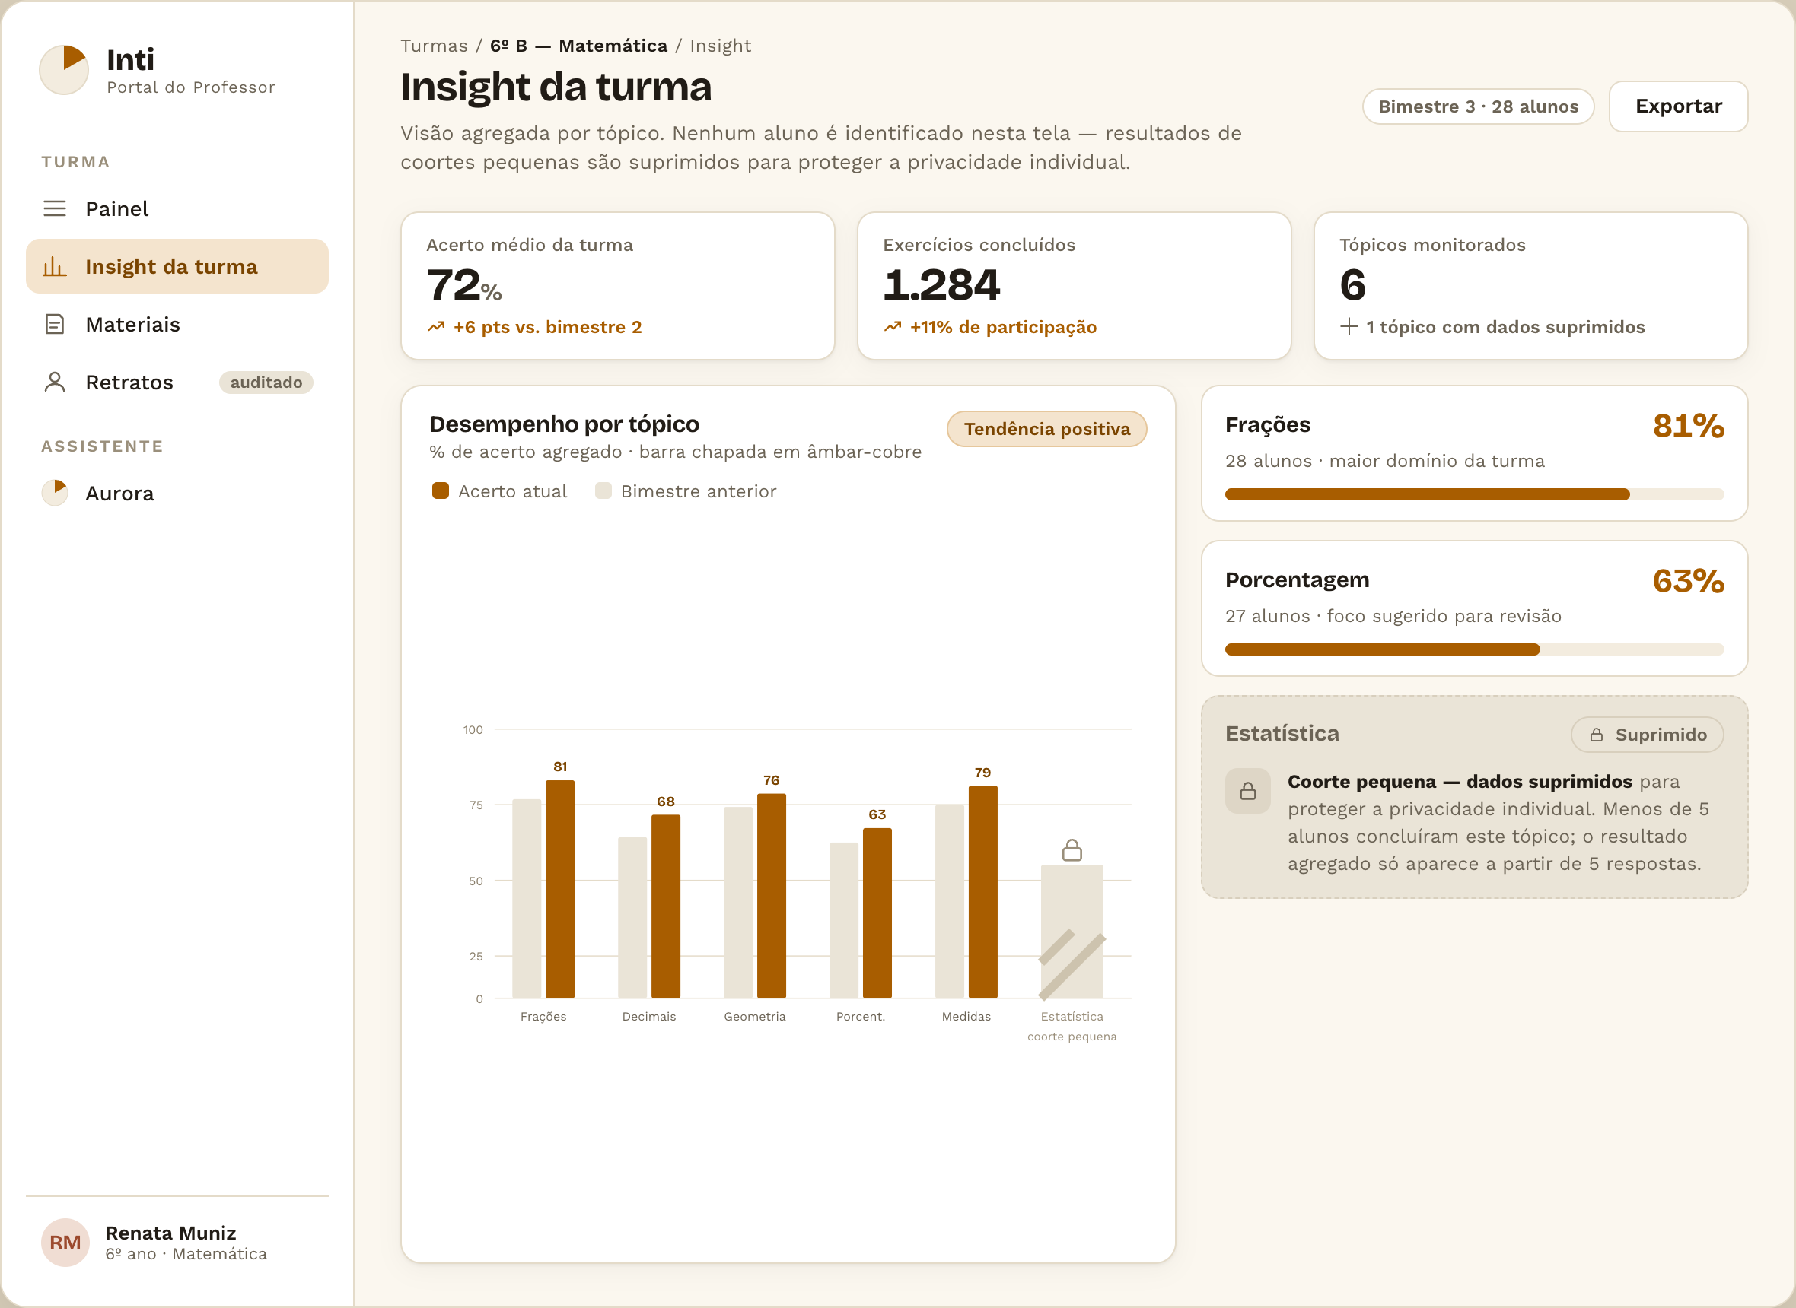Image resolution: width=1796 pixels, height=1308 pixels.
Task: Open the Acerto médio da turma card
Action: (618, 285)
